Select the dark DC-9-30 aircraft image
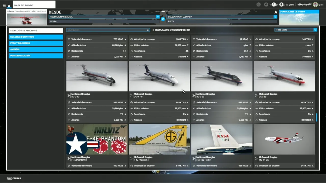This screenshot has height=183, width=326. tap(222, 76)
